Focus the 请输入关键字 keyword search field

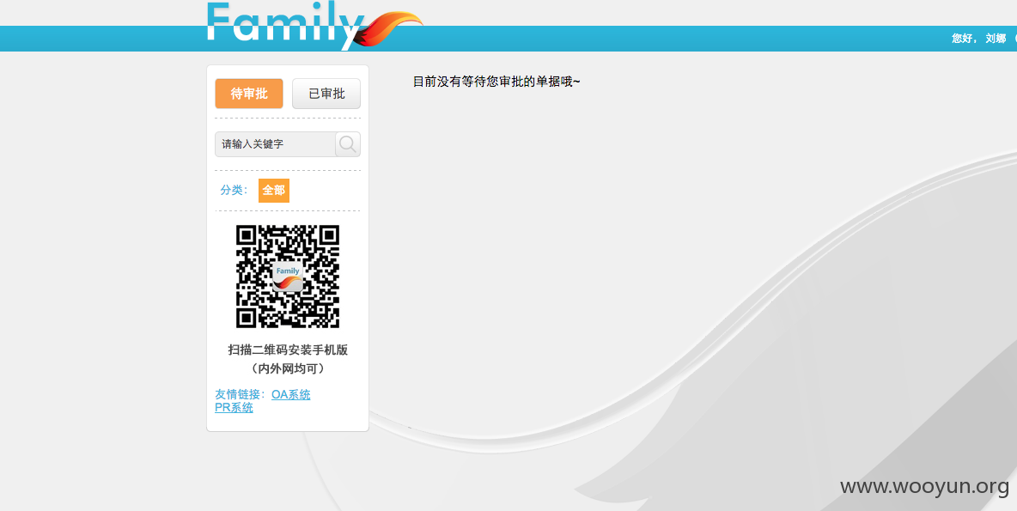pos(275,144)
